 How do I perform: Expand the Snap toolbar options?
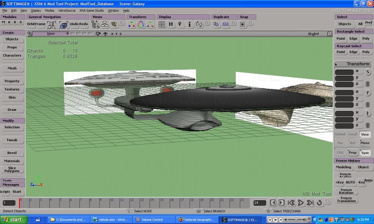click(250, 23)
